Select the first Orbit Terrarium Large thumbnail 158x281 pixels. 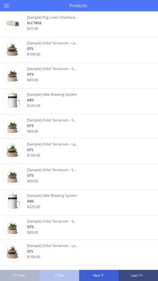(13, 48)
